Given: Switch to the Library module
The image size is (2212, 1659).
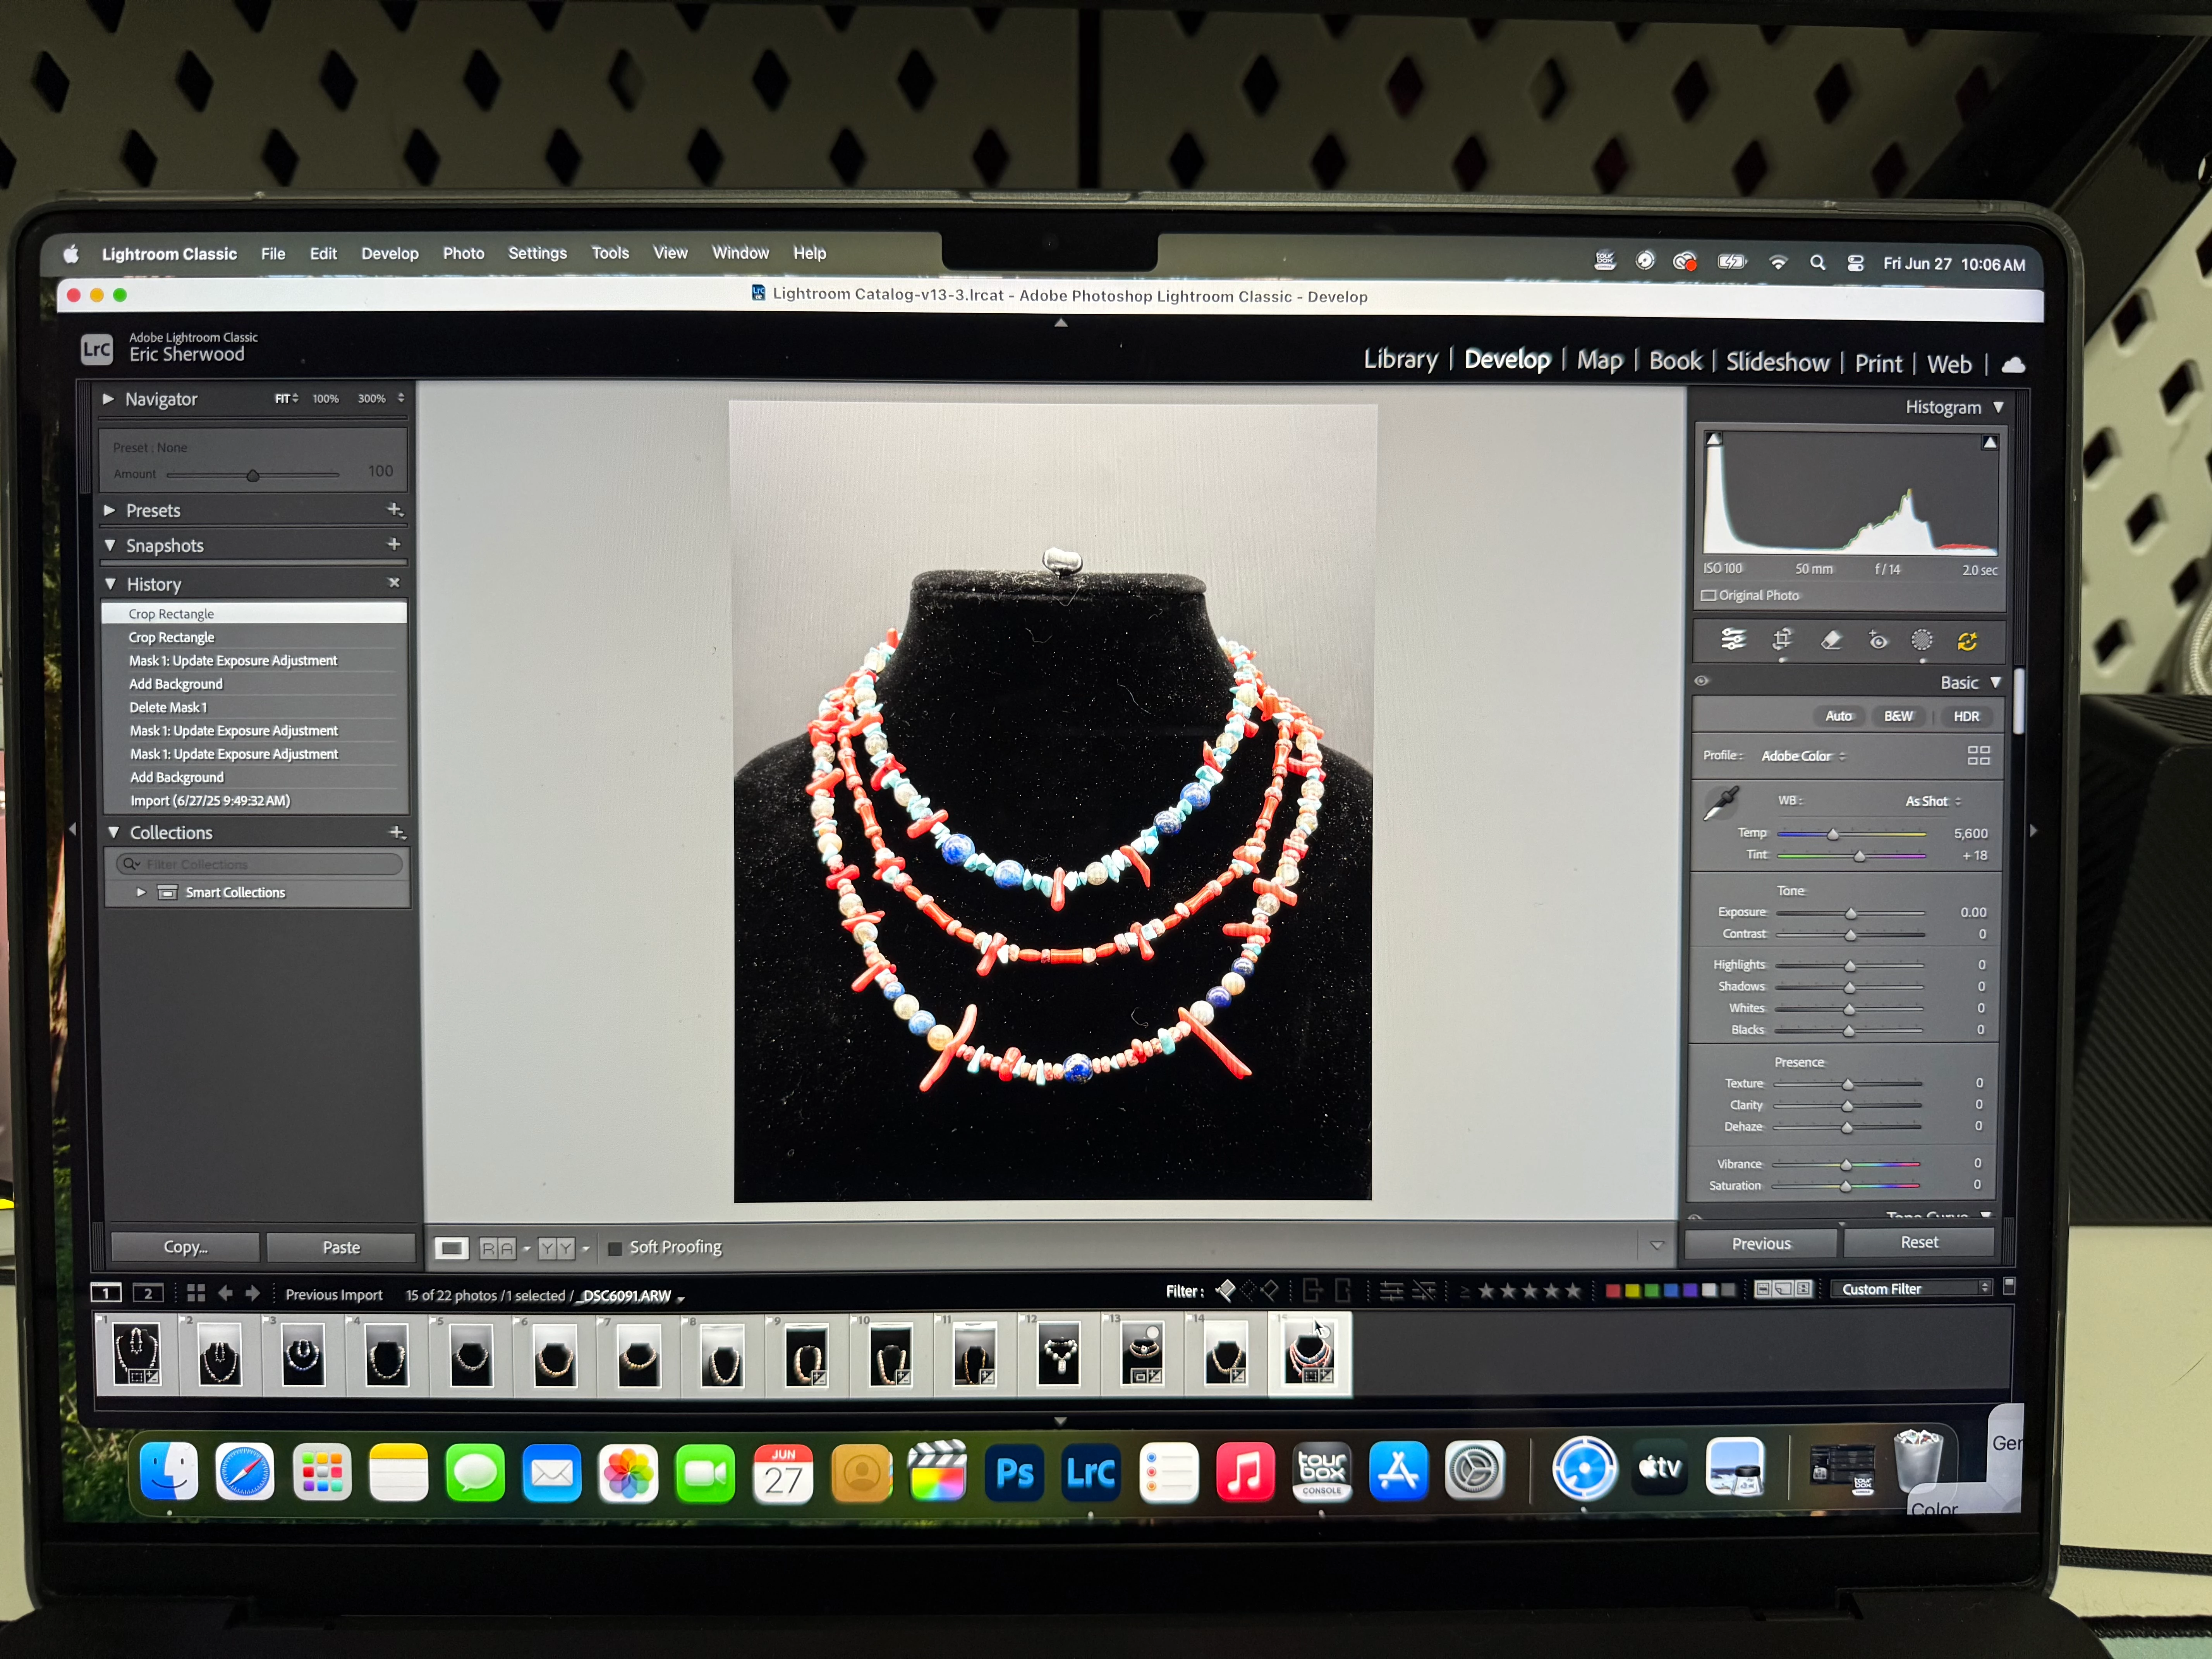Looking at the screenshot, I should (x=1400, y=360).
